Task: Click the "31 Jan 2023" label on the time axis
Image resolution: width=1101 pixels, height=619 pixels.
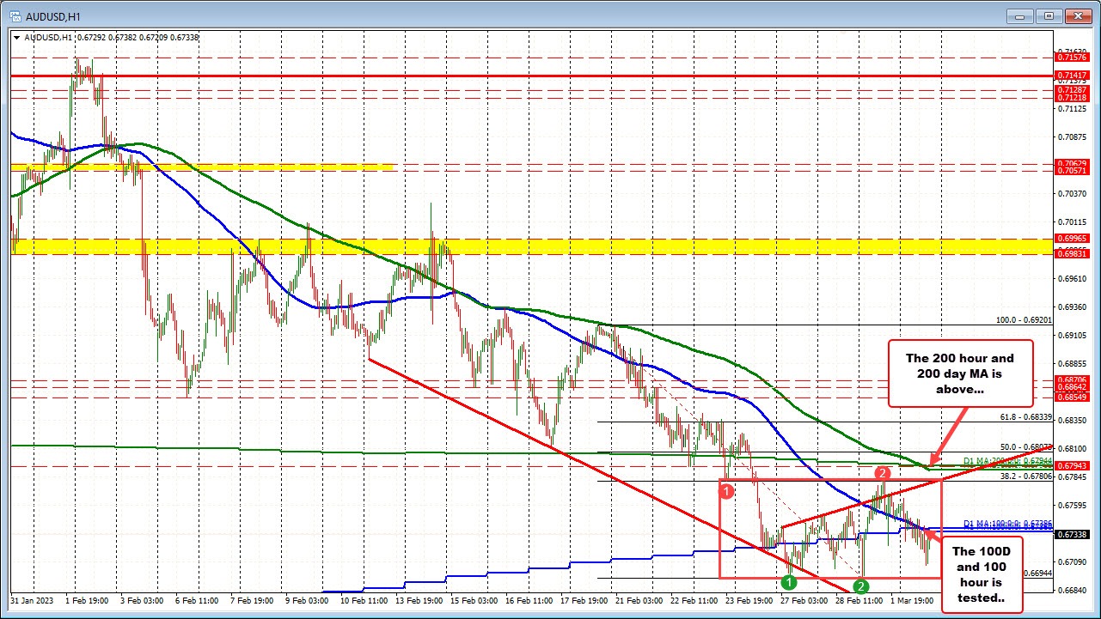Action: pyautogui.click(x=34, y=602)
